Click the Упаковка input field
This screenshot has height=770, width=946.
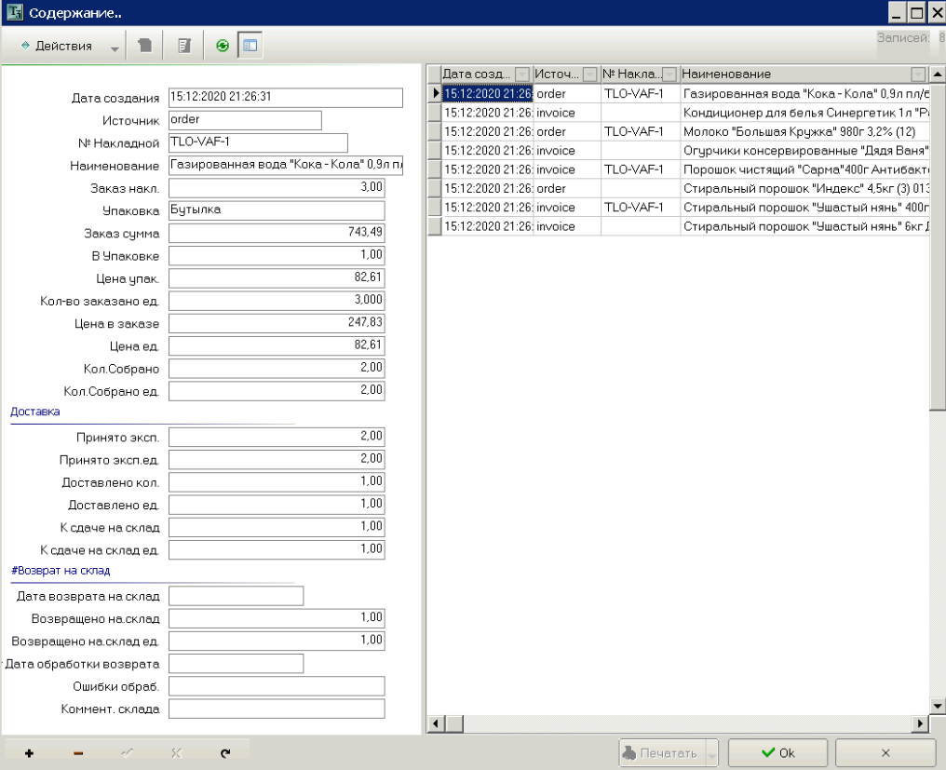pyautogui.click(x=277, y=210)
